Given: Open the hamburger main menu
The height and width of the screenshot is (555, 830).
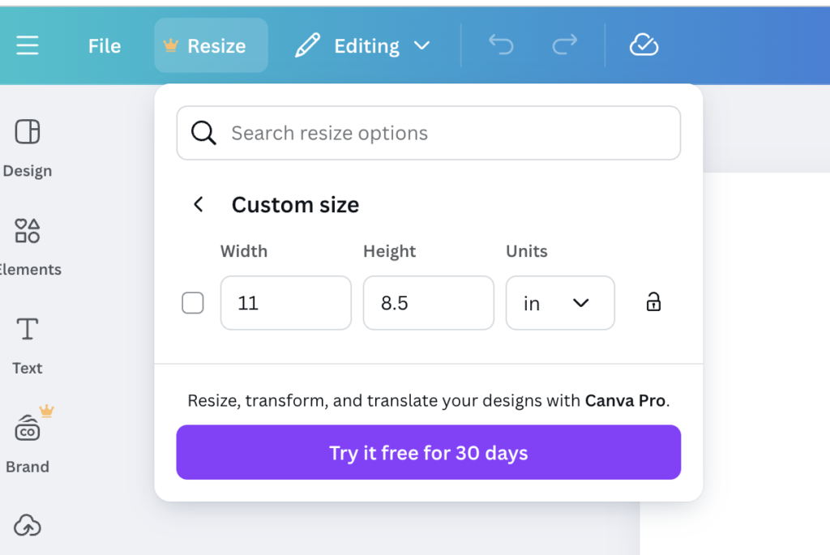Looking at the screenshot, I should [x=28, y=45].
